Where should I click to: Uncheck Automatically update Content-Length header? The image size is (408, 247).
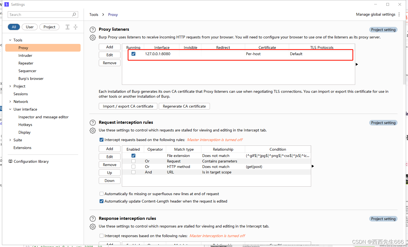(102, 201)
